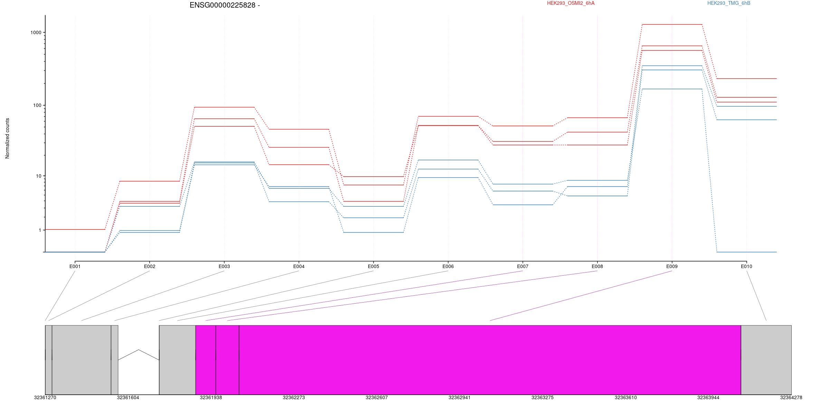Image resolution: width=829 pixels, height=414 pixels.
Task: Click the highest red line at E003
Action: point(224,107)
